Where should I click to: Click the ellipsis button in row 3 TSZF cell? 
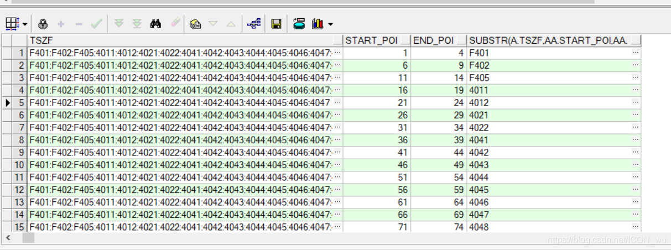tap(337, 78)
